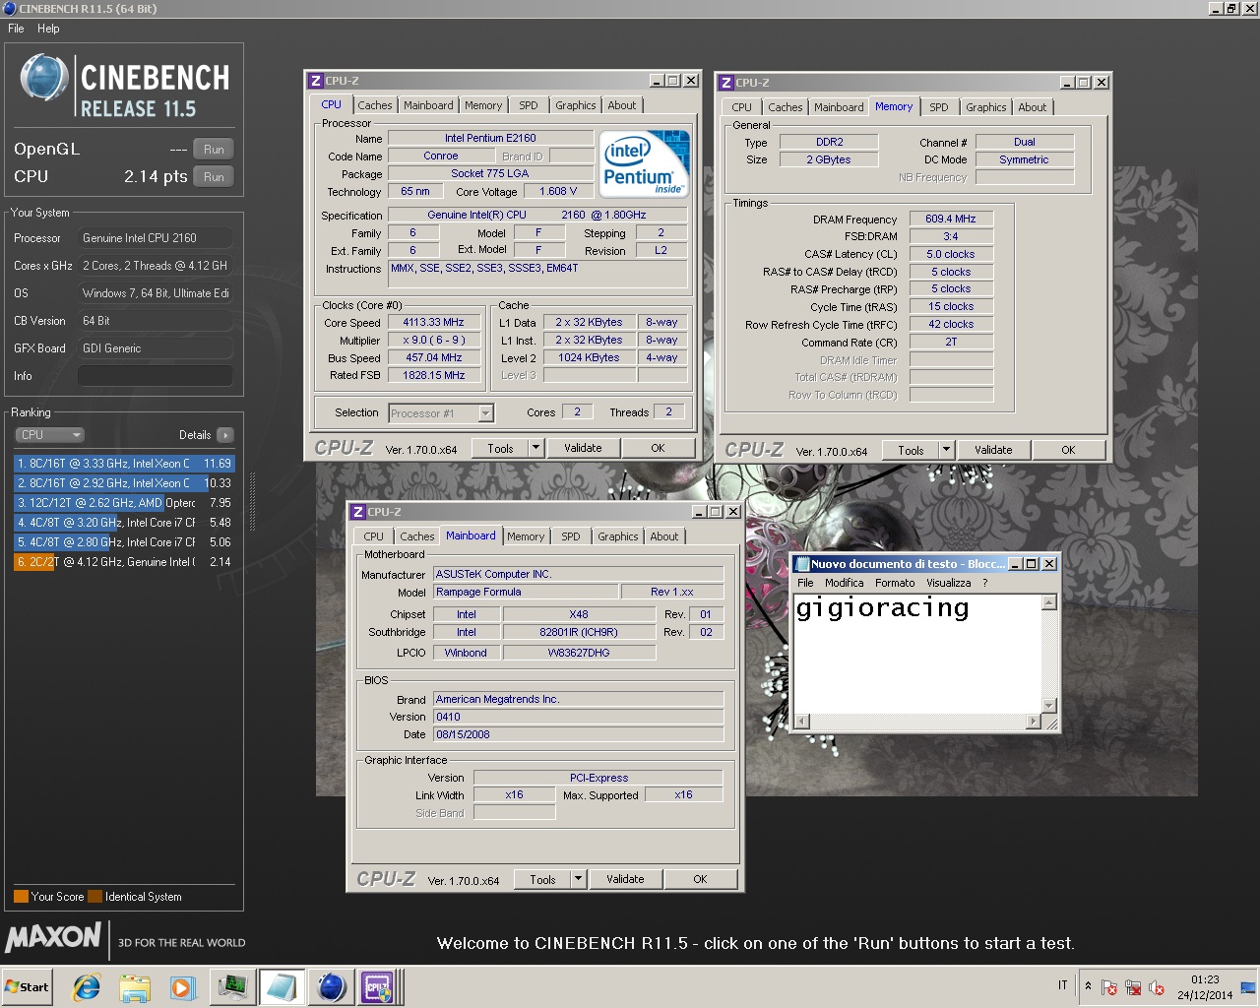Click the DRAM Frequency value 609.4 MHz
This screenshot has height=1008, width=1260.
(x=951, y=219)
